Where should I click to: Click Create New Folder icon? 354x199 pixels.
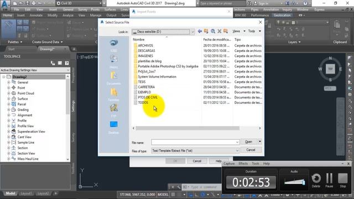225,31
